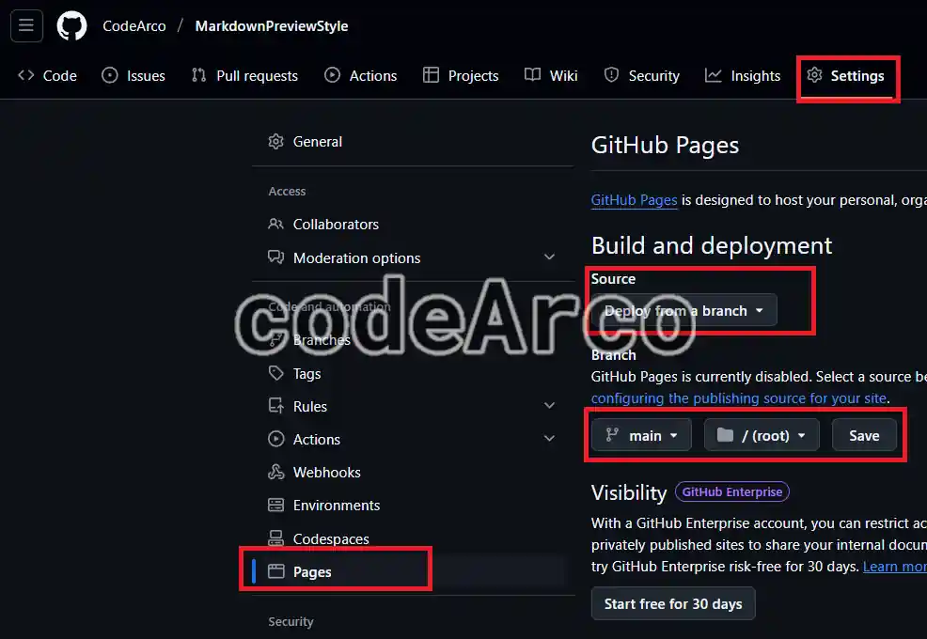Click the Tags icon in sidebar
Image resolution: width=927 pixels, height=639 pixels.
point(276,373)
